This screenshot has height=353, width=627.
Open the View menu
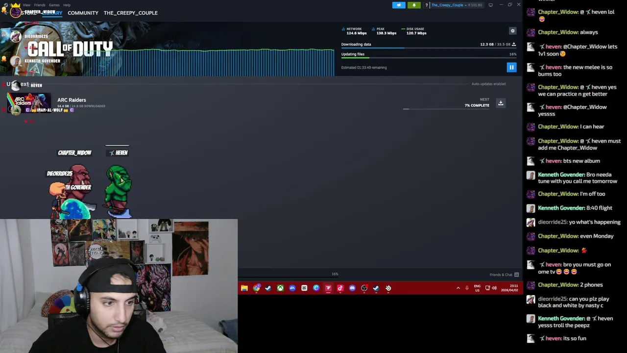click(26, 5)
